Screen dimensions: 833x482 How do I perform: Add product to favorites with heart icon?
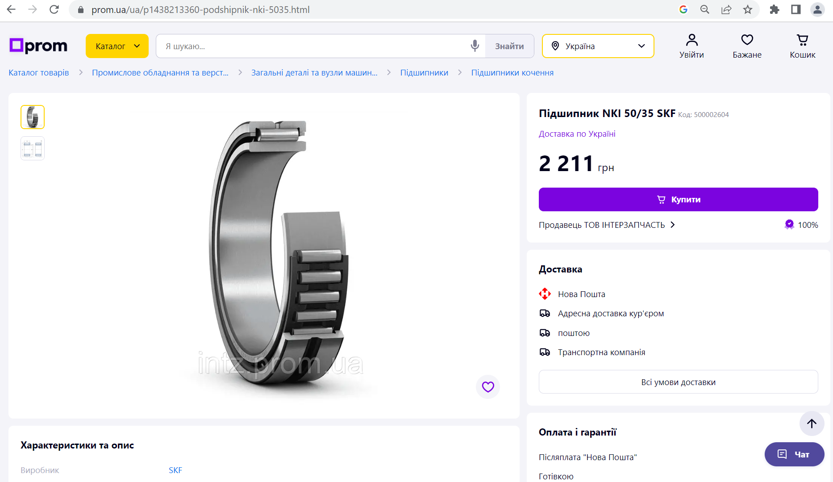[487, 387]
